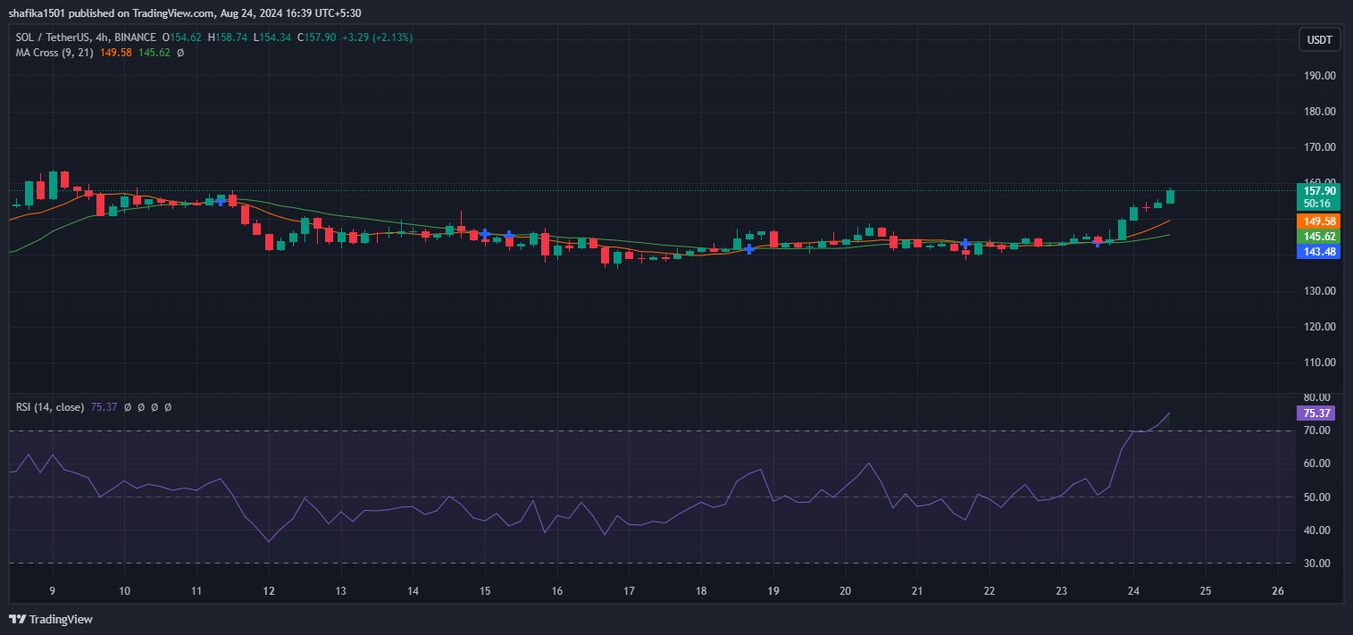Viewport: 1353px width, 635px height.
Task: Click date 24 on the time axis
Action: 1133,591
